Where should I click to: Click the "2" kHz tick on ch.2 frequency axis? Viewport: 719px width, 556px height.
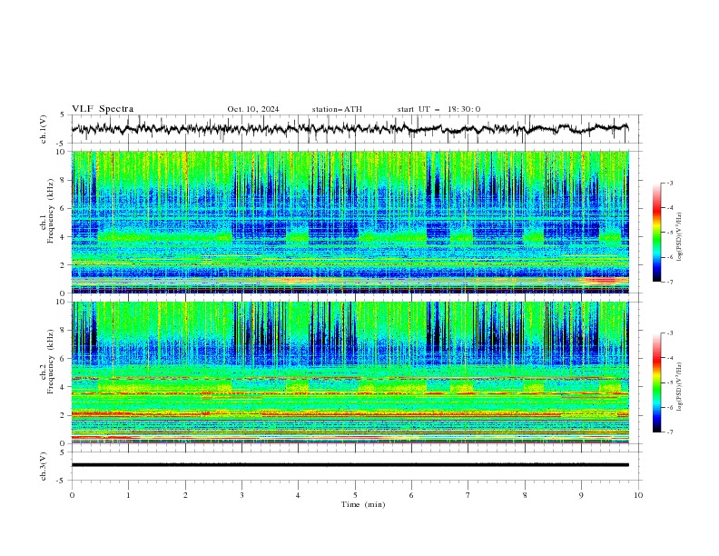(x=64, y=415)
